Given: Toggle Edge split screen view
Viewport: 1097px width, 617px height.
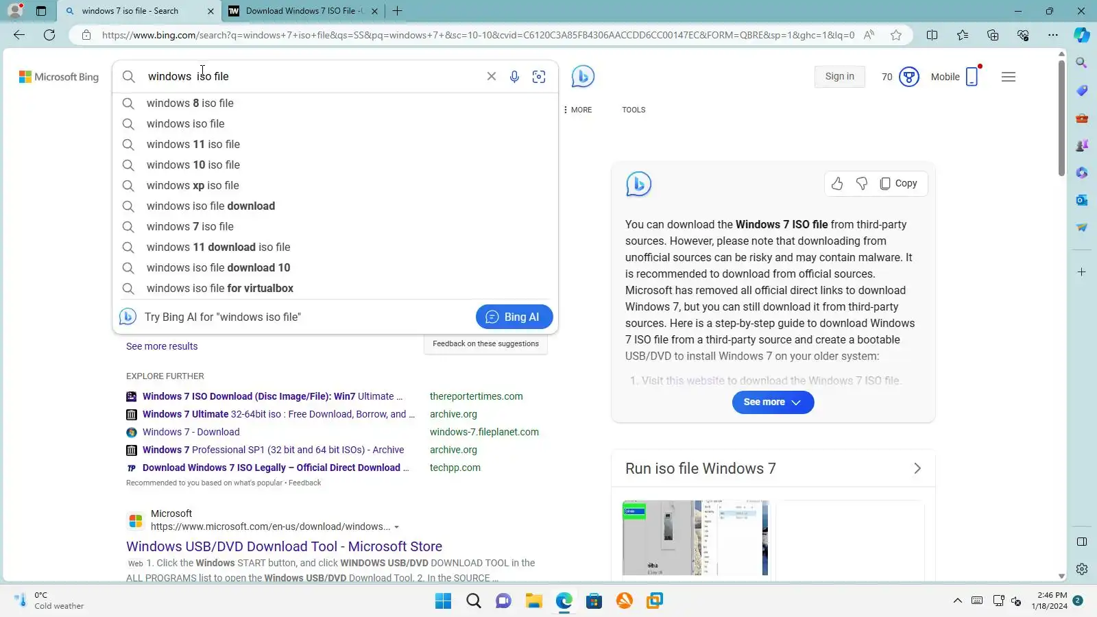Looking at the screenshot, I should (932, 35).
